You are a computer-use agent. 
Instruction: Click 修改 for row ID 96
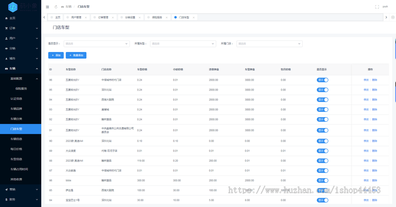366,80
